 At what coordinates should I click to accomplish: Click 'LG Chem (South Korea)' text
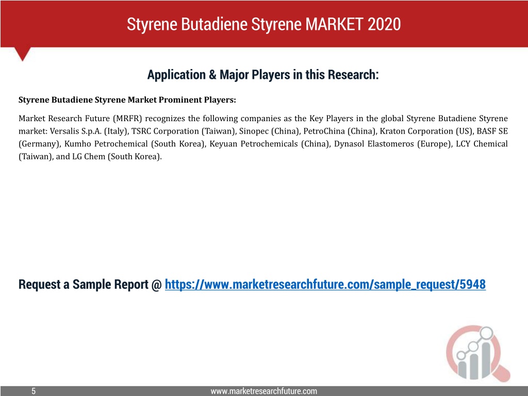(x=117, y=157)
